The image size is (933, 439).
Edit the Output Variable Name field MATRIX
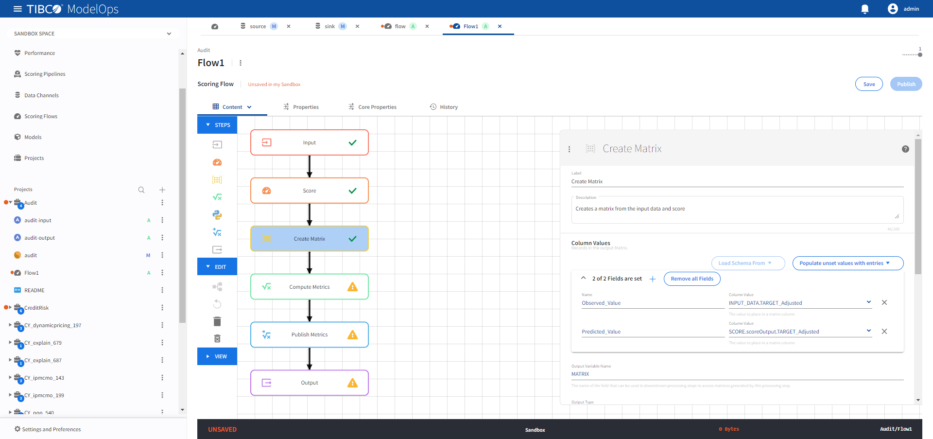pos(737,374)
